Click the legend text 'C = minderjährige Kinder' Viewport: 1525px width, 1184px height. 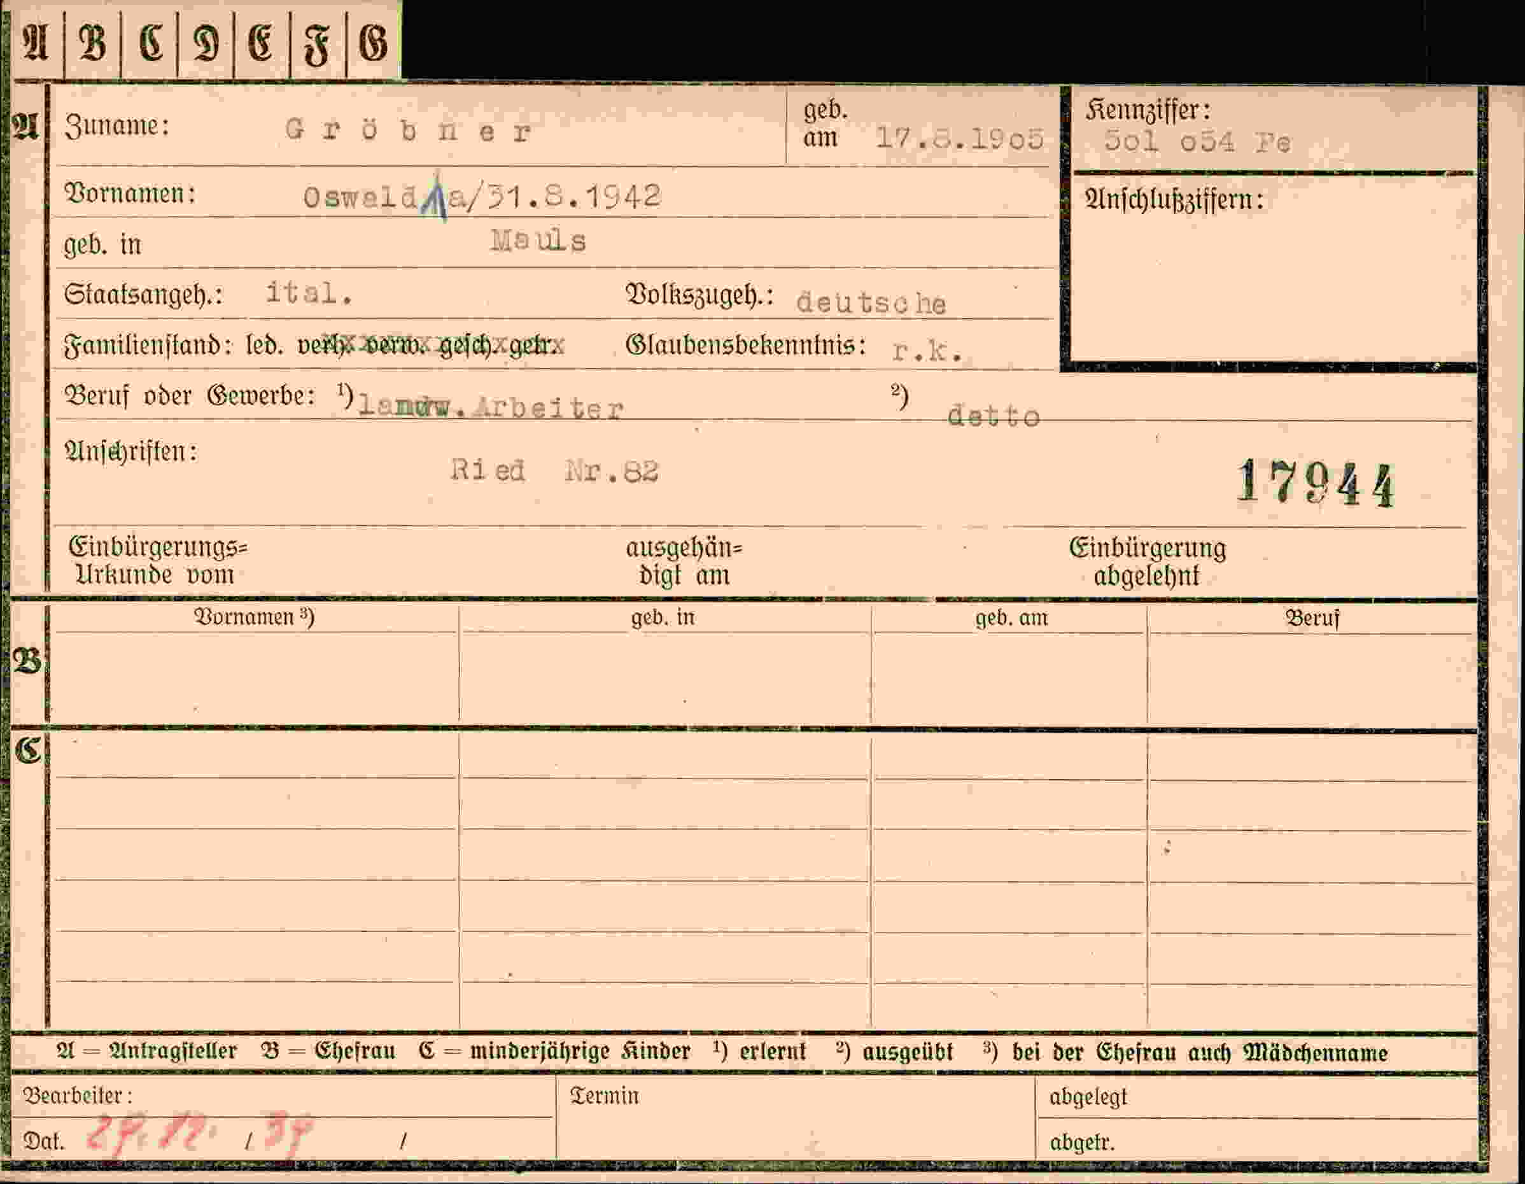point(555,1050)
